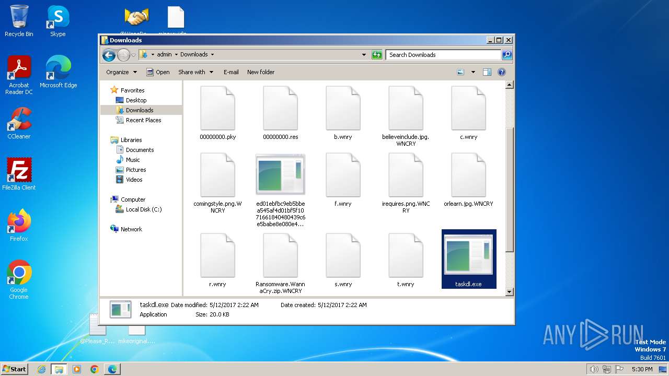This screenshot has height=376, width=669.
Task: Click the file list scroll down arrow
Action: (x=510, y=292)
